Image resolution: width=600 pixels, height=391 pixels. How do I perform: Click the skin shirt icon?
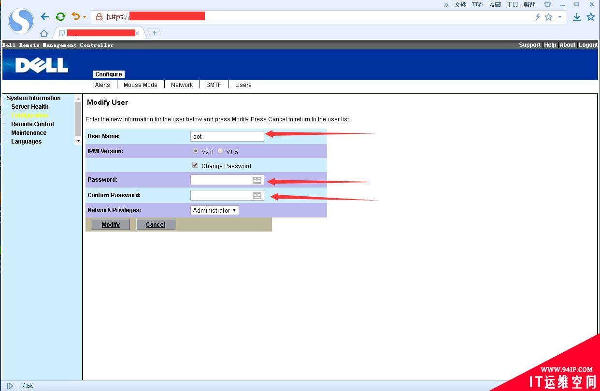point(547,4)
